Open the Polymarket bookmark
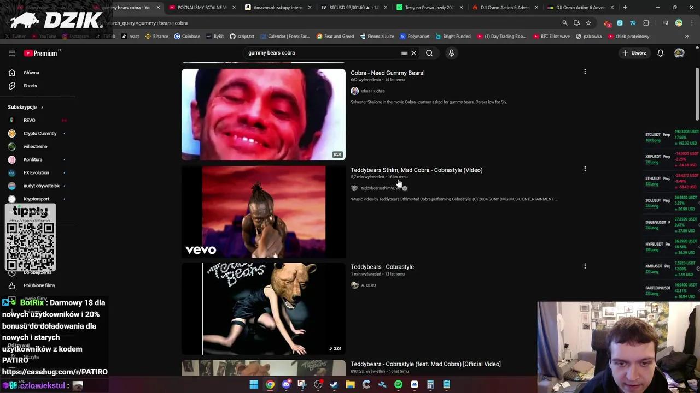Screen dimensions: 700x393 (415, 37)
